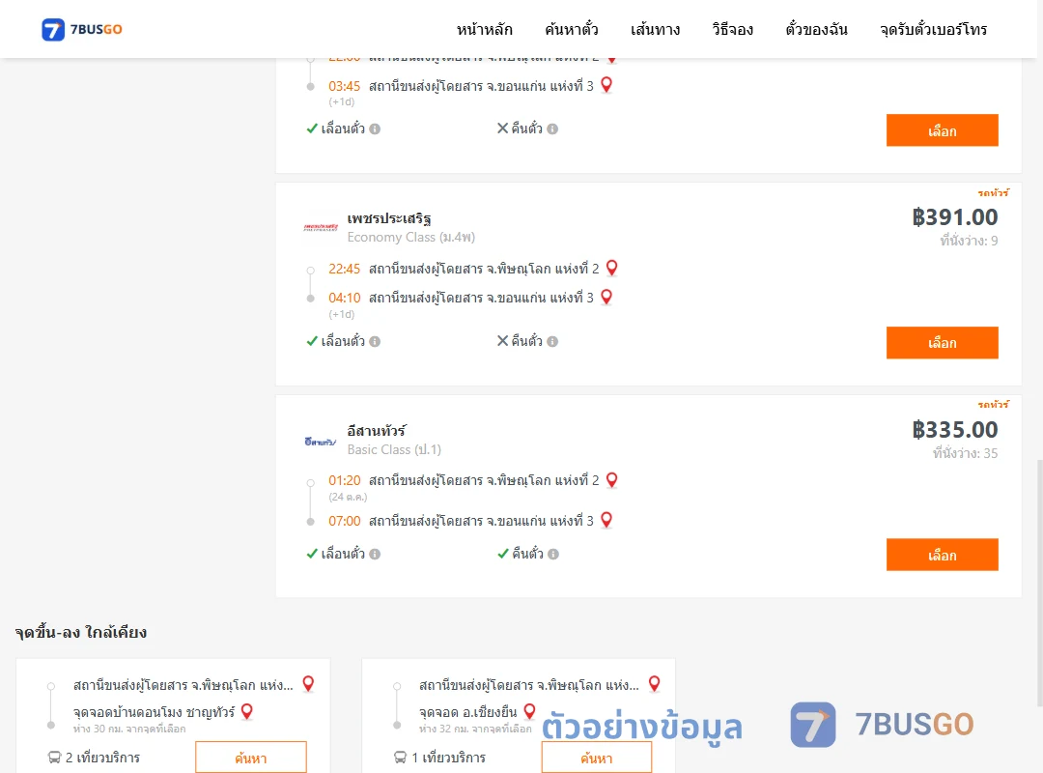Open ตั๋วของฉัน in navigation bar

coord(816,29)
